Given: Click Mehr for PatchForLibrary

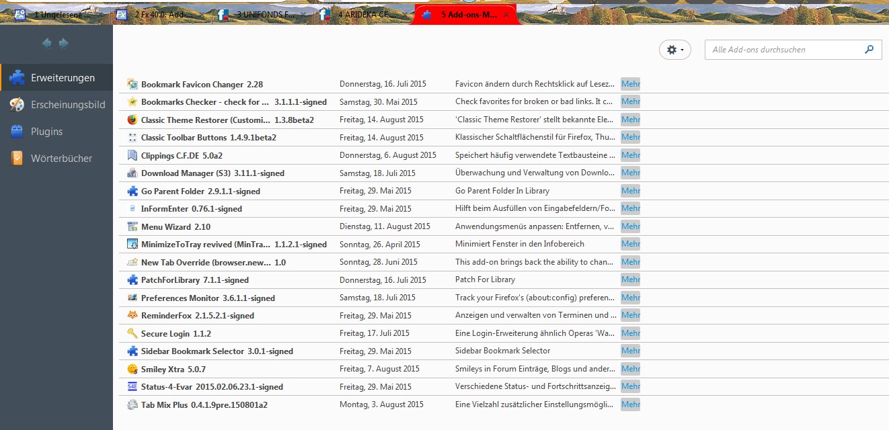Looking at the screenshot, I should [631, 279].
